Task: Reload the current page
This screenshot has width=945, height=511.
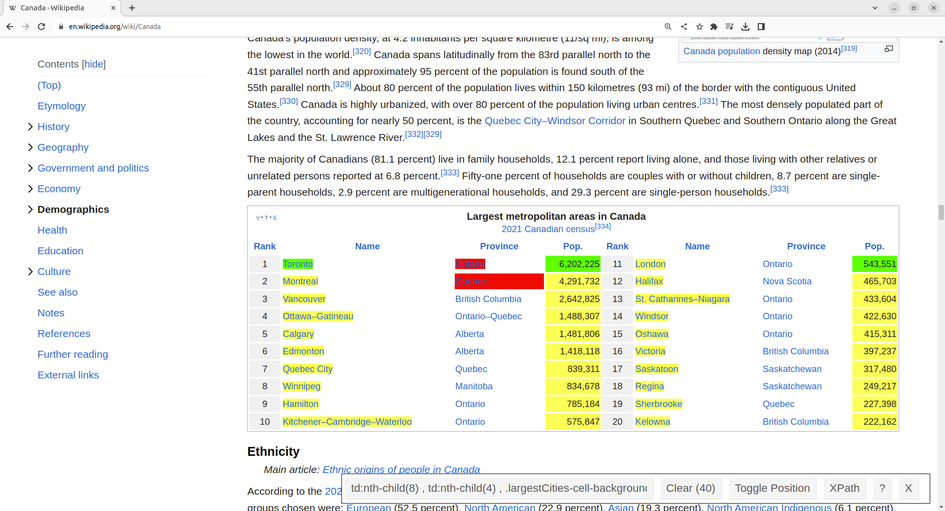Action: coord(41,27)
